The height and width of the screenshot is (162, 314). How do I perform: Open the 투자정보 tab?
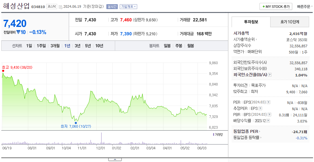(x=251, y=22)
